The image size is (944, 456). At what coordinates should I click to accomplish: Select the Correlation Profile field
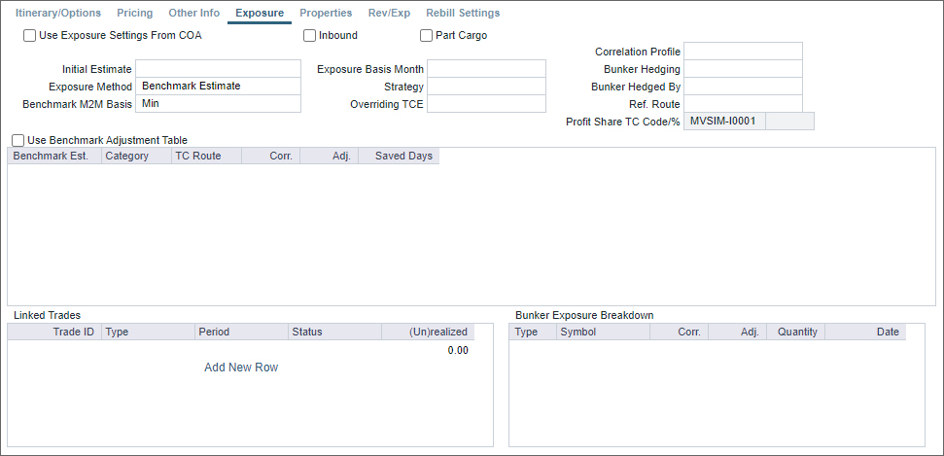click(x=743, y=52)
